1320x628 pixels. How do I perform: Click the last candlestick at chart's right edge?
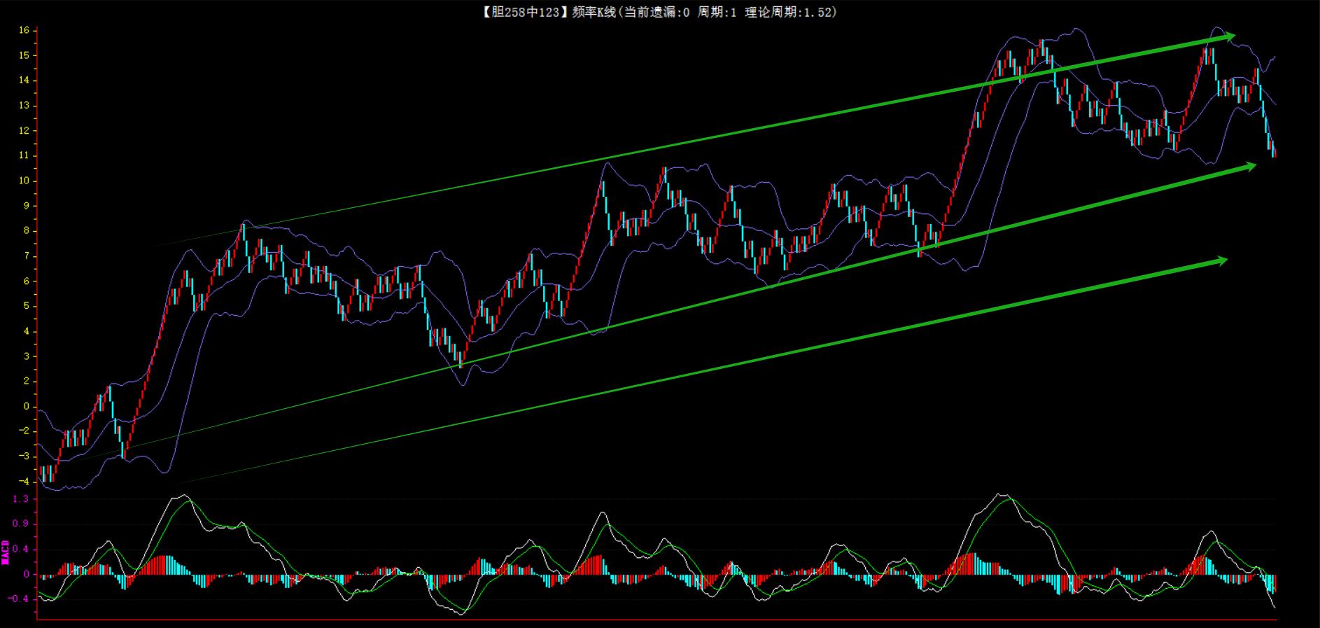point(1274,152)
